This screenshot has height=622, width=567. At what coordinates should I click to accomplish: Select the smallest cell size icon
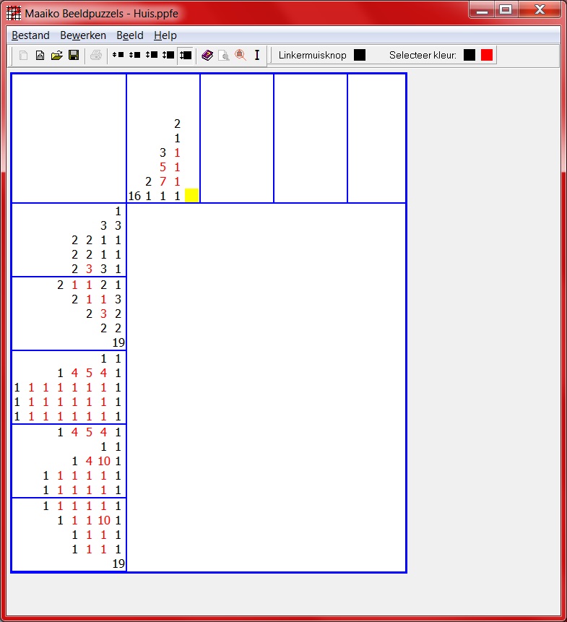point(118,55)
